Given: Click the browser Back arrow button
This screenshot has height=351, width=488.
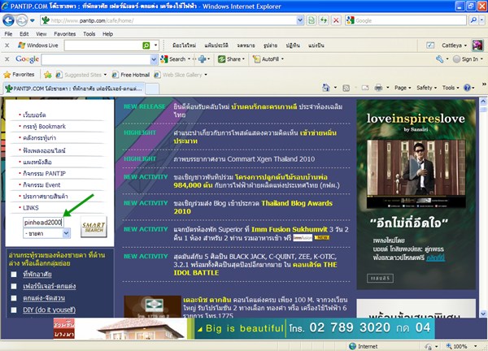Looking at the screenshot, I should (8, 20).
